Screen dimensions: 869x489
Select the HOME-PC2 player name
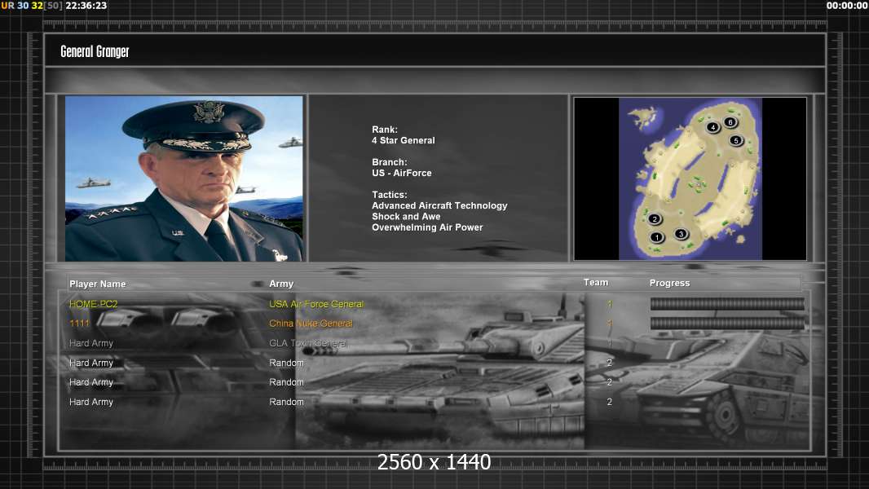click(x=93, y=304)
